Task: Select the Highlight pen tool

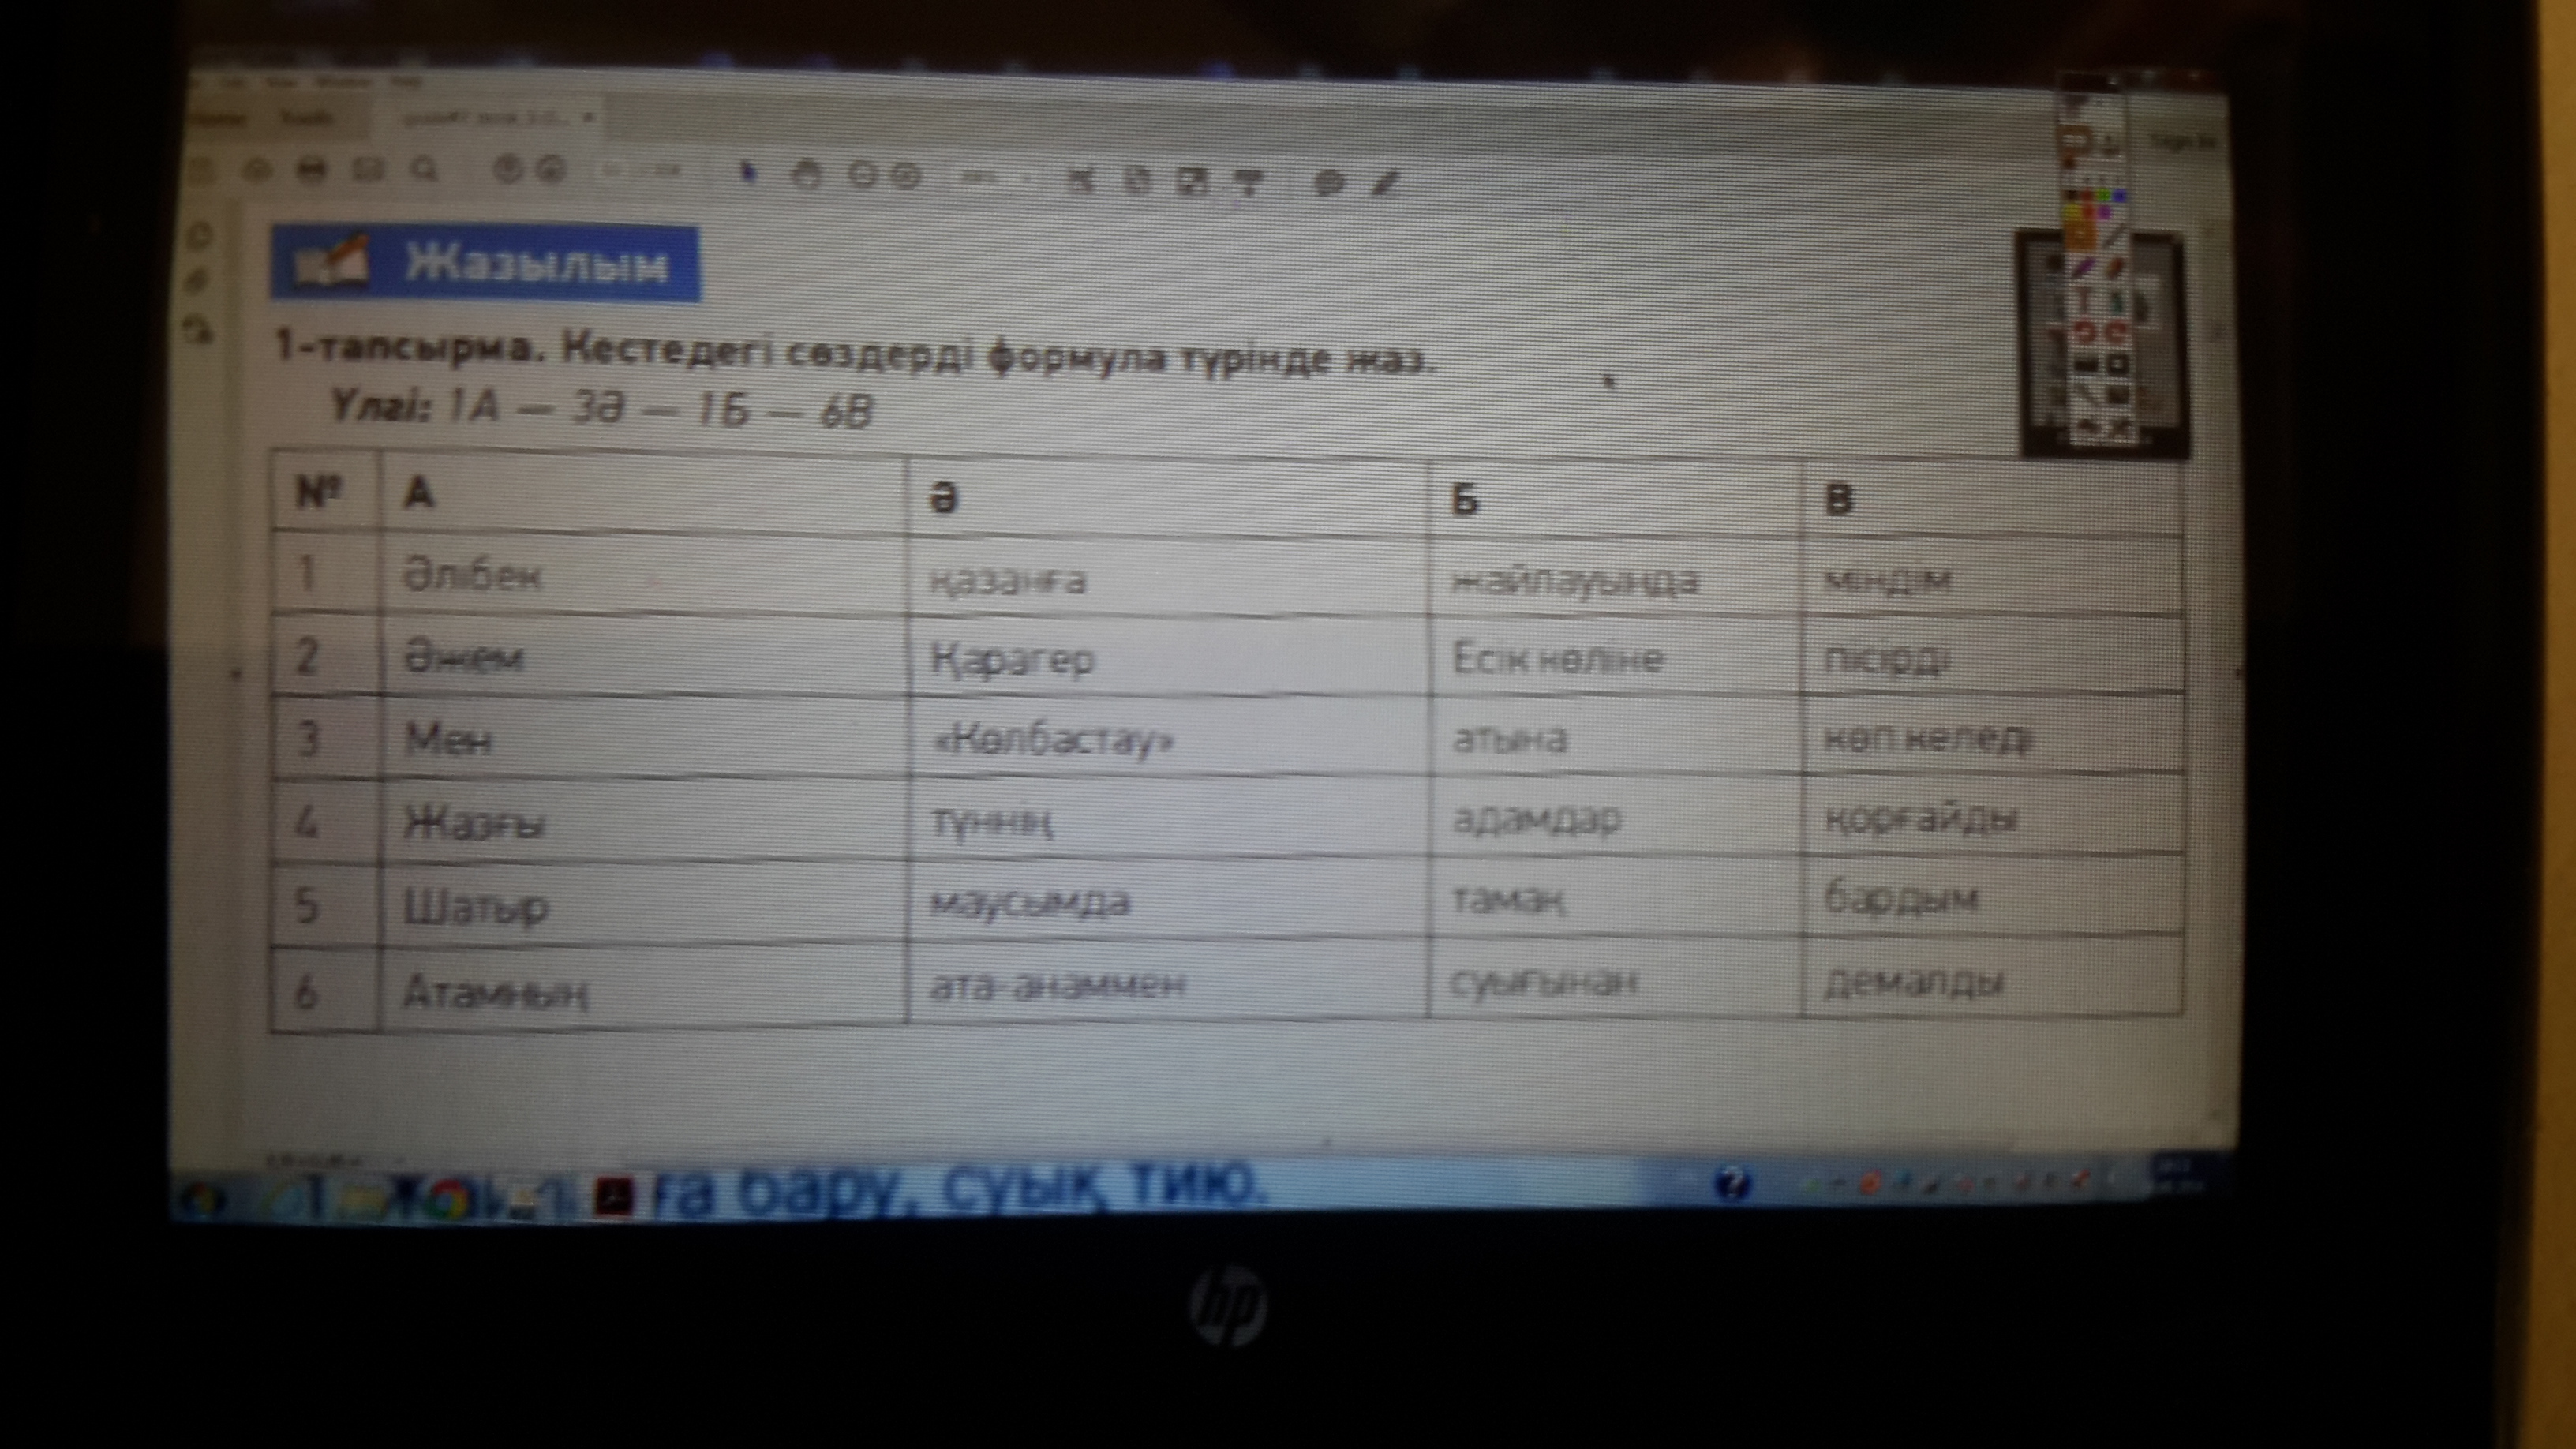Action: pos(1385,183)
